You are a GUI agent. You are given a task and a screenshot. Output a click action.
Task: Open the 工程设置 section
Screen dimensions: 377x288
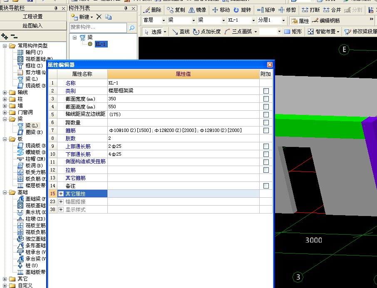tap(33, 17)
